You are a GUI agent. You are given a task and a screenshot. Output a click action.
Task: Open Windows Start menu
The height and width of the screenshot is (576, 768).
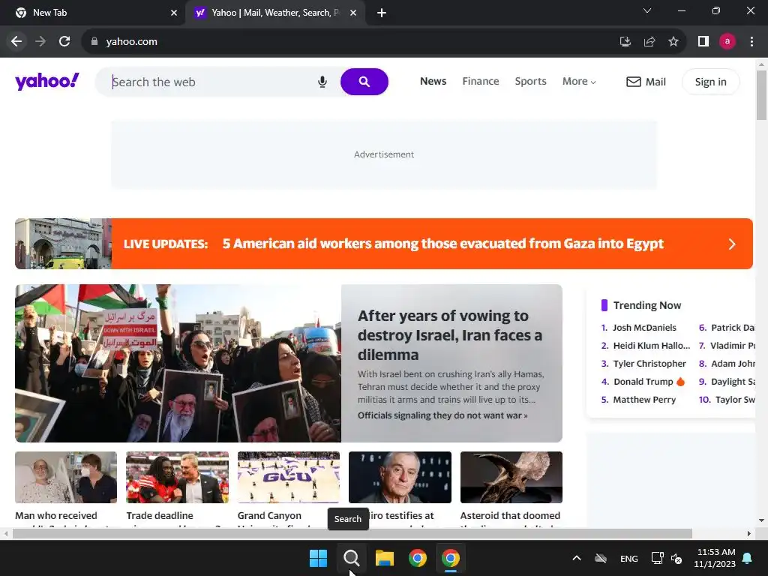(x=318, y=558)
